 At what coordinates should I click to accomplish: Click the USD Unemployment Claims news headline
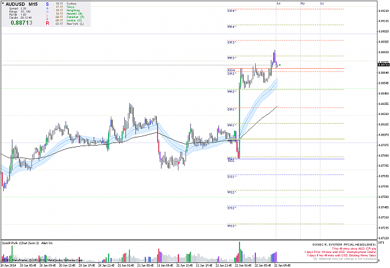(x=340, y=252)
